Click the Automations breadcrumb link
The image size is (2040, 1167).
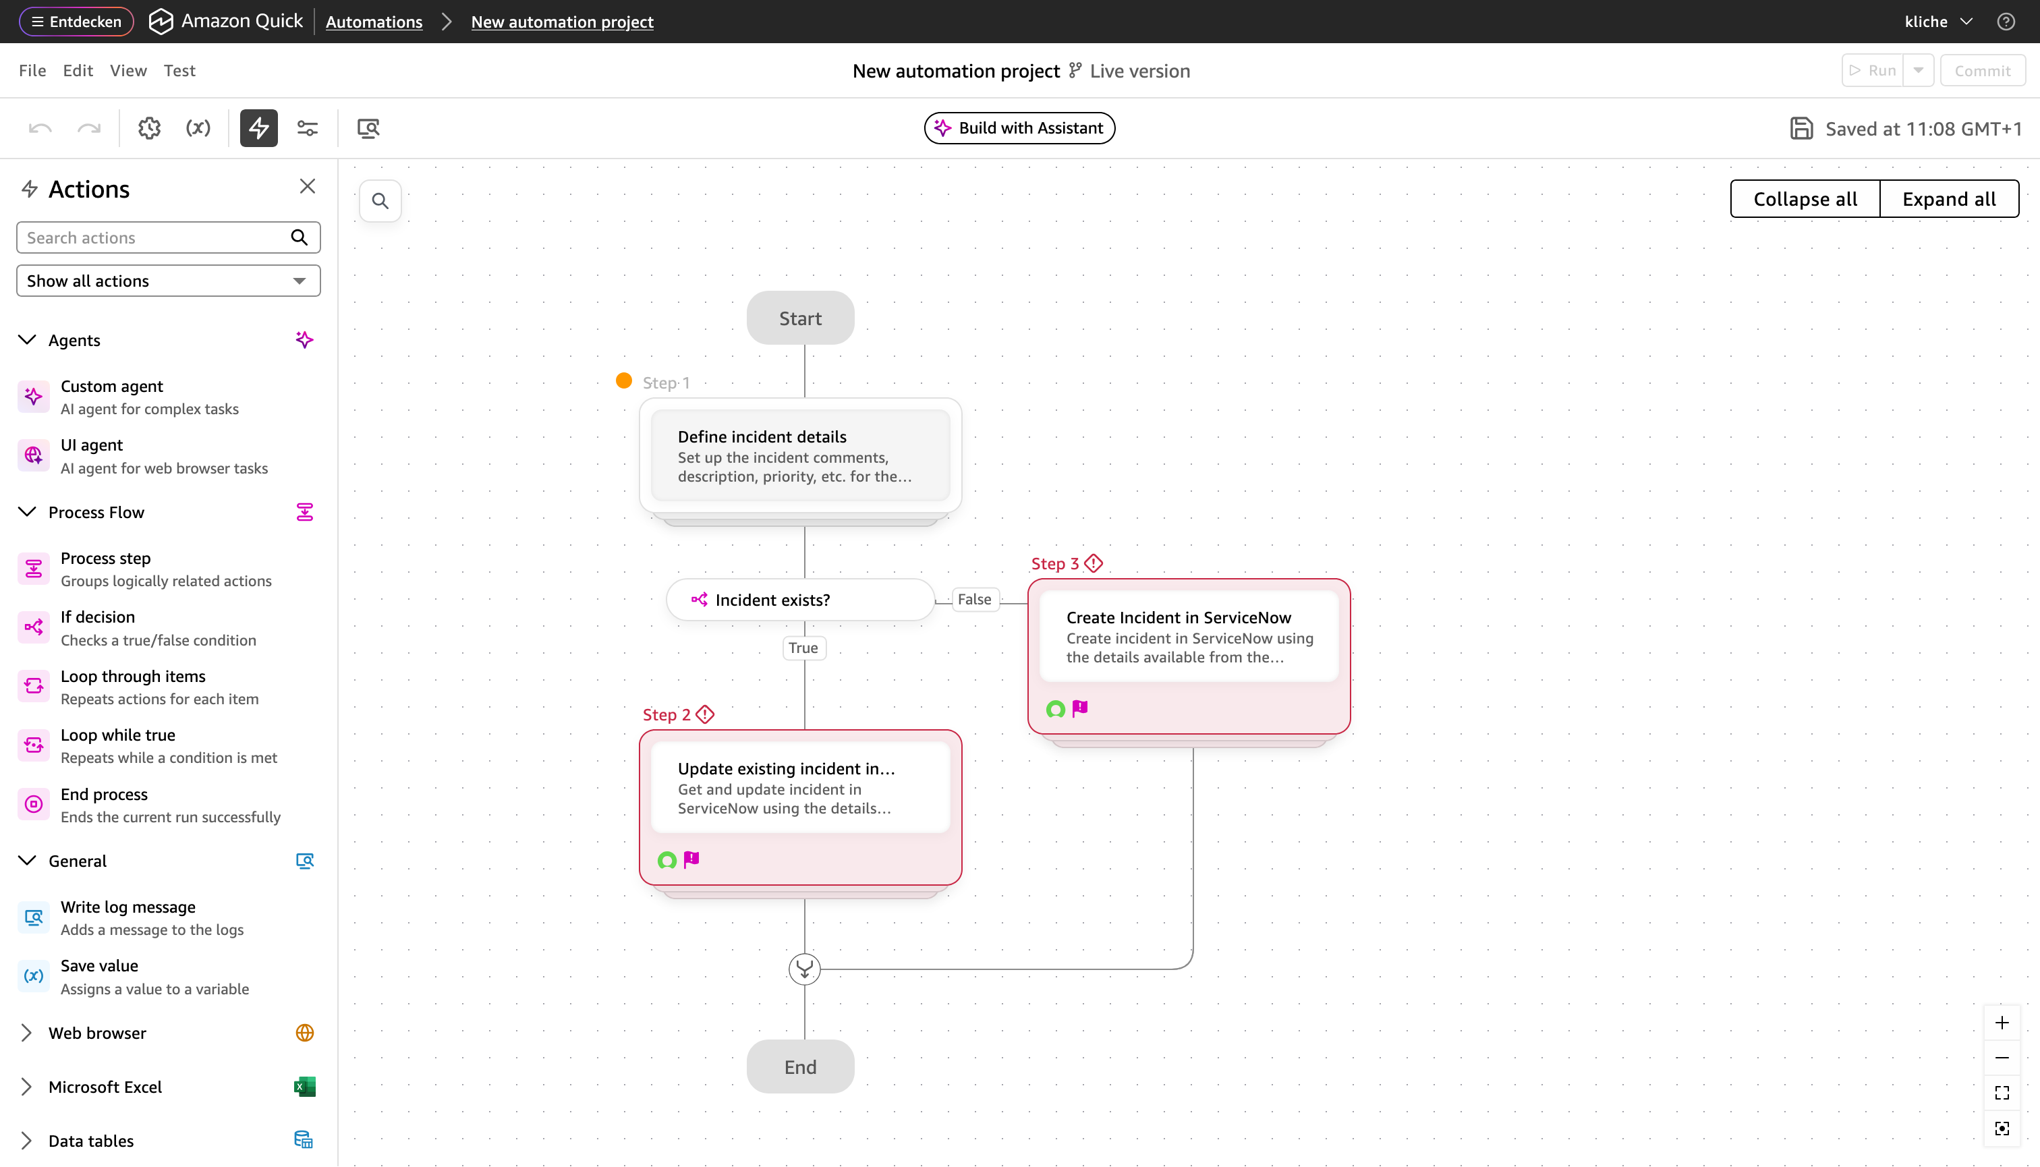[374, 22]
